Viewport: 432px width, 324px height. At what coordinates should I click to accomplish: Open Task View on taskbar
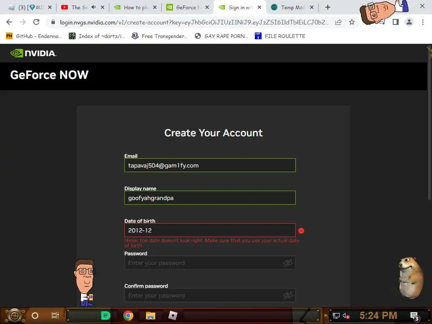pyautogui.click(x=55, y=316)
